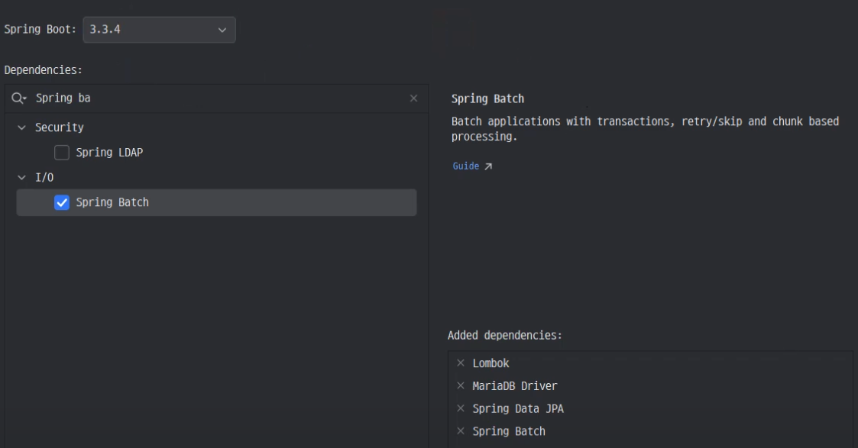
Task: Clear the dependency search text
Action: 413,98
